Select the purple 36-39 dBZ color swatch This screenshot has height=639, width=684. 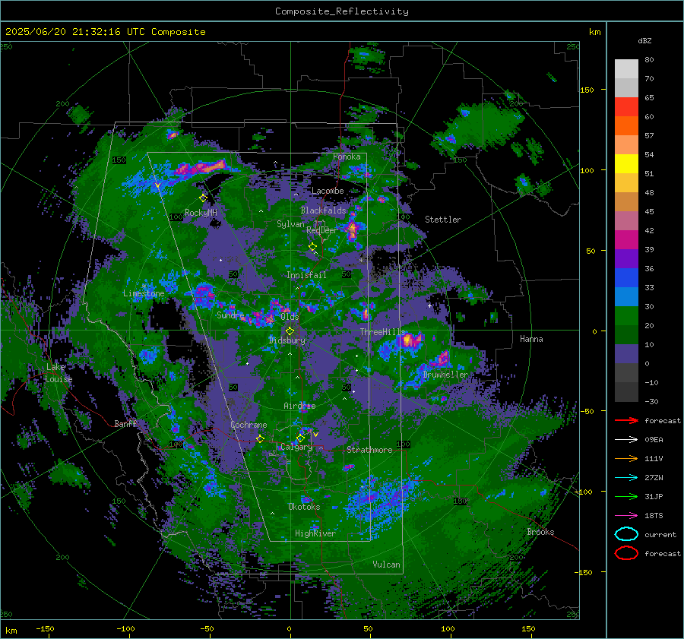point(626,258)
